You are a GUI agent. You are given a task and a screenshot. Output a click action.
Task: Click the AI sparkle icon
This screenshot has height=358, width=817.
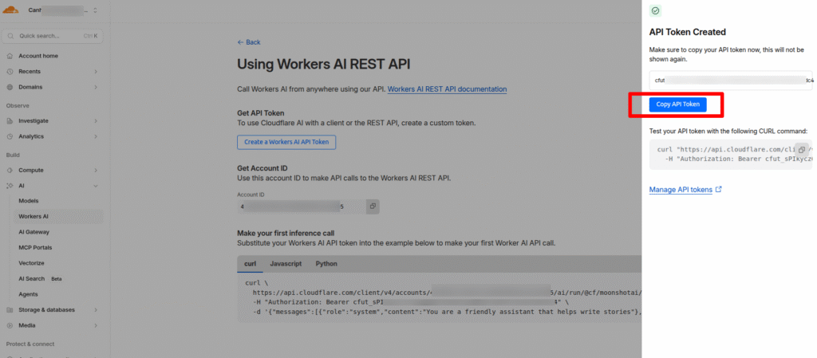[10, 186]
